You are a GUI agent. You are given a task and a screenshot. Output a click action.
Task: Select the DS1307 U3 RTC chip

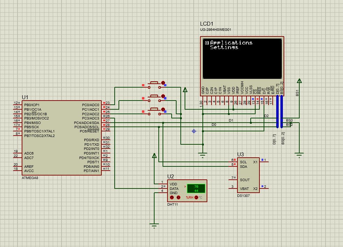coord(248,174)
